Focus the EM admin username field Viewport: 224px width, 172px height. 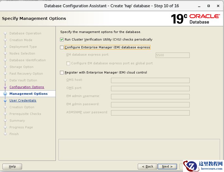click(150, 96)
